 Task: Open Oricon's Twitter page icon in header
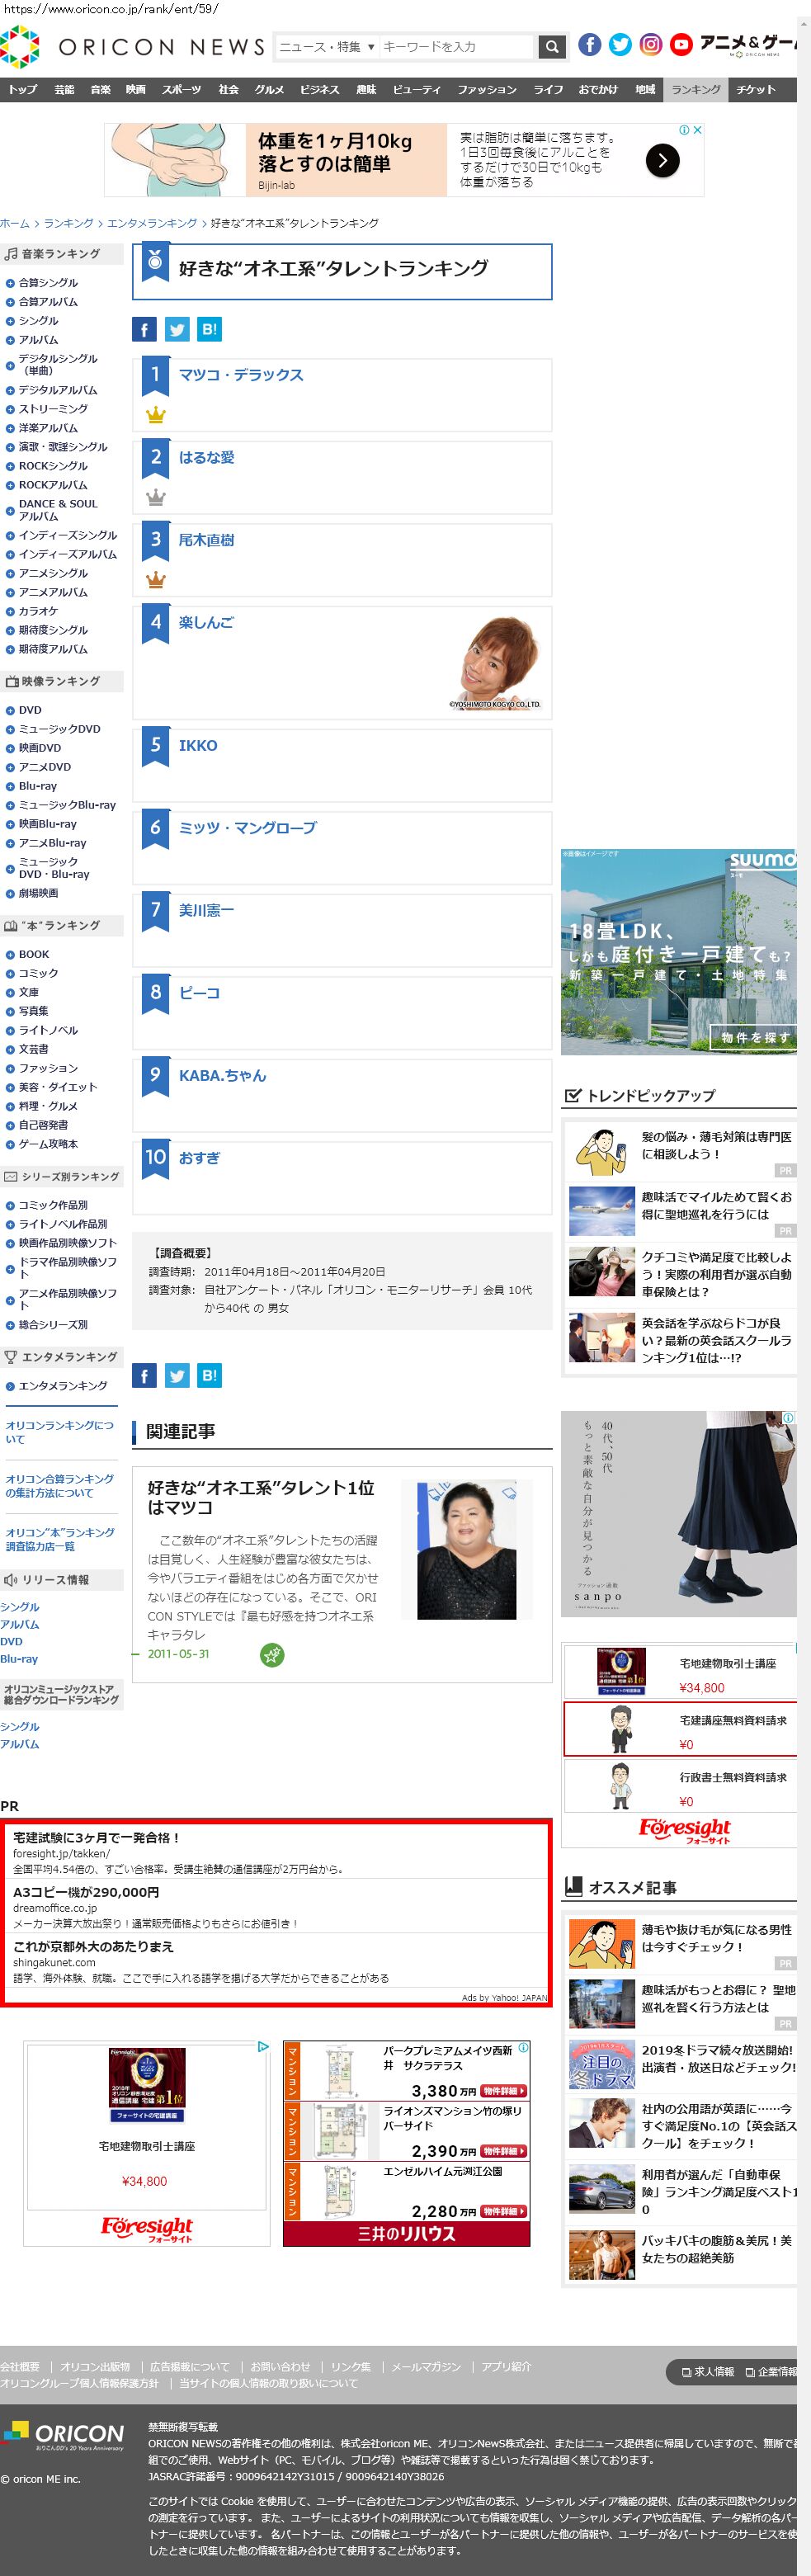620,44
